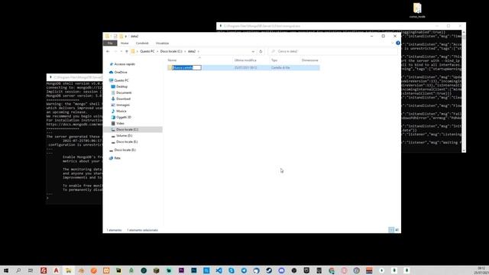Screen dimensions: 489x275
Task: Open Telegram from the taskbar
Action: [x=244, y=270]
